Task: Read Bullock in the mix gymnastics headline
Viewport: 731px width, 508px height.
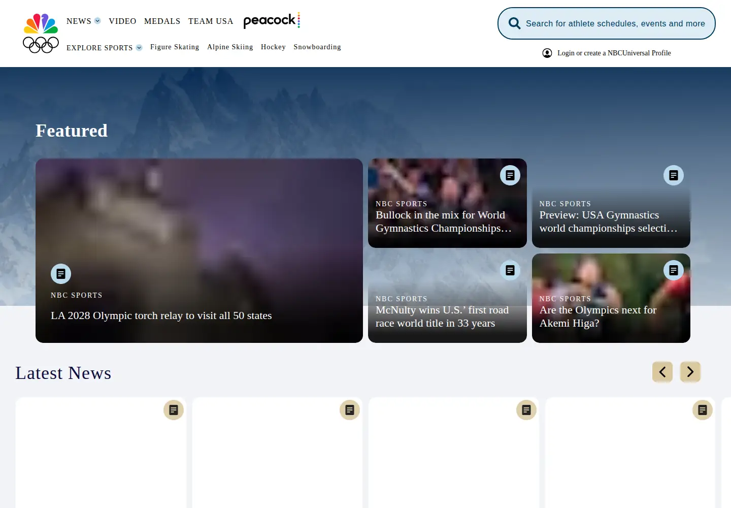Action: click(x=444, y=221)
